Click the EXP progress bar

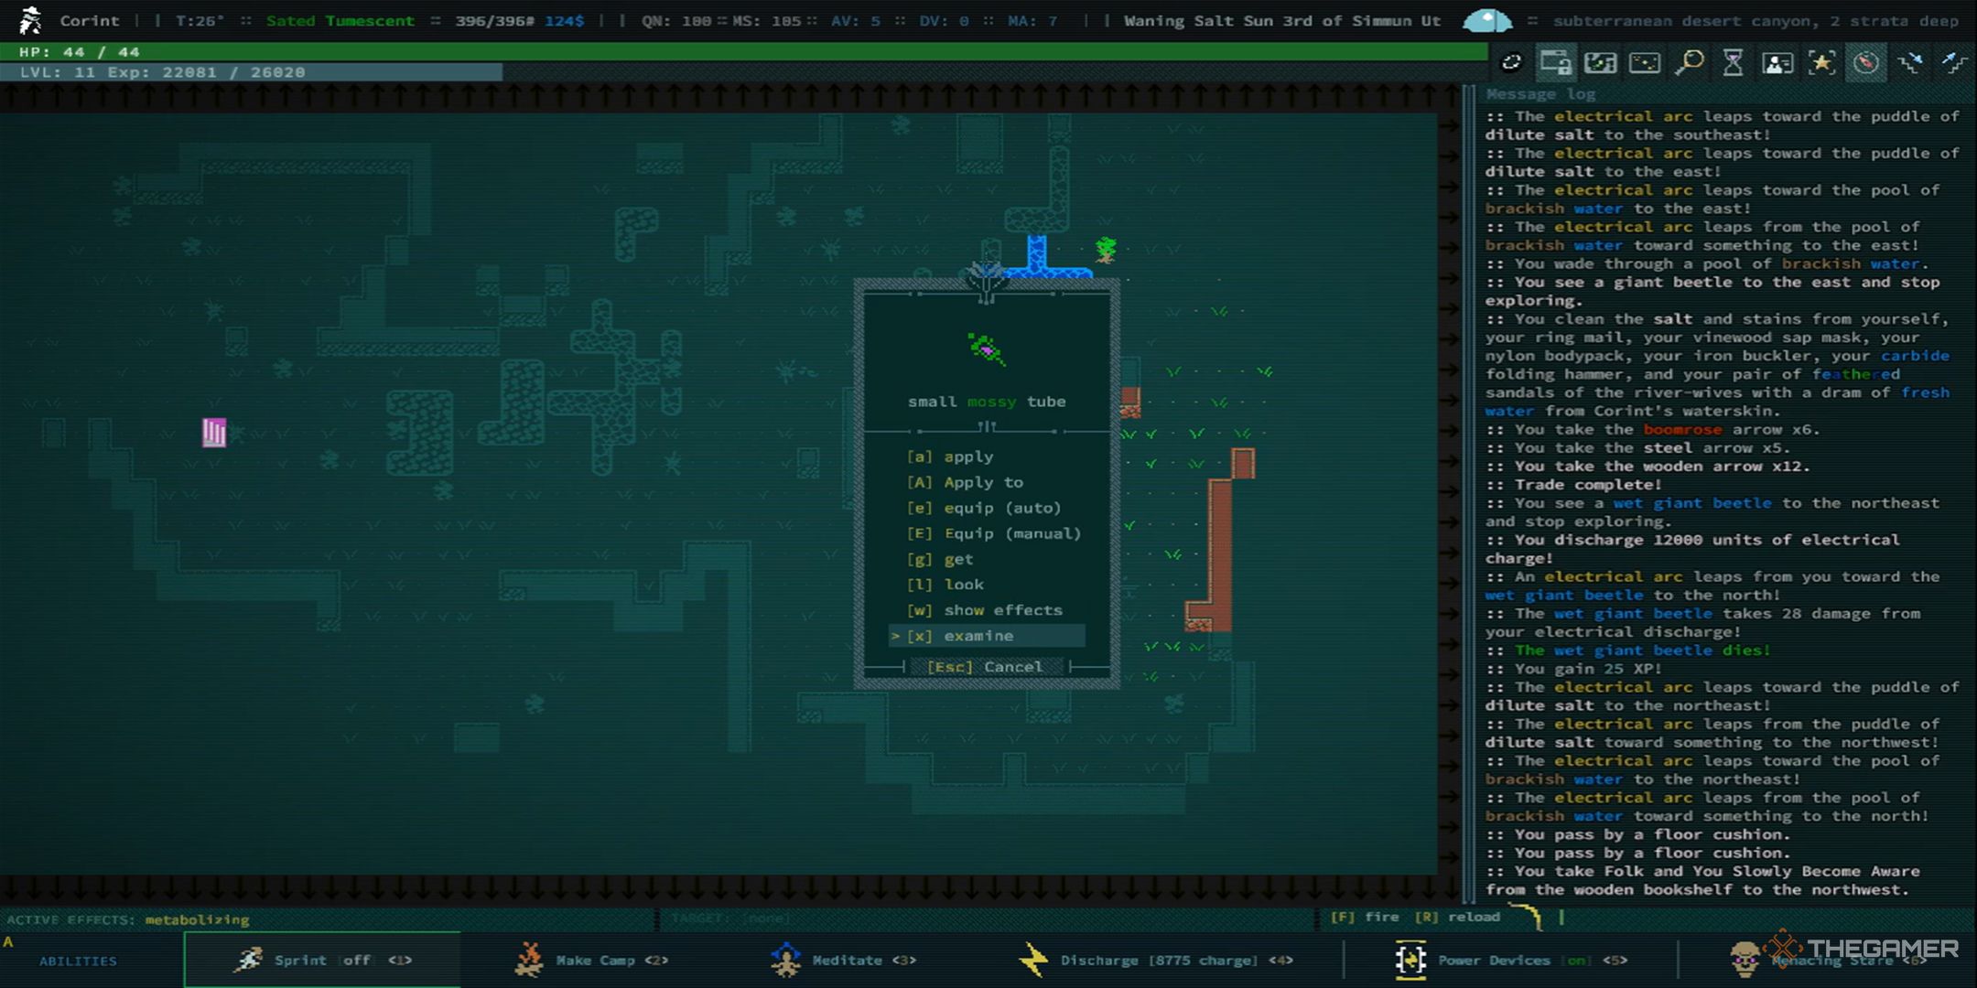point(253,72)
